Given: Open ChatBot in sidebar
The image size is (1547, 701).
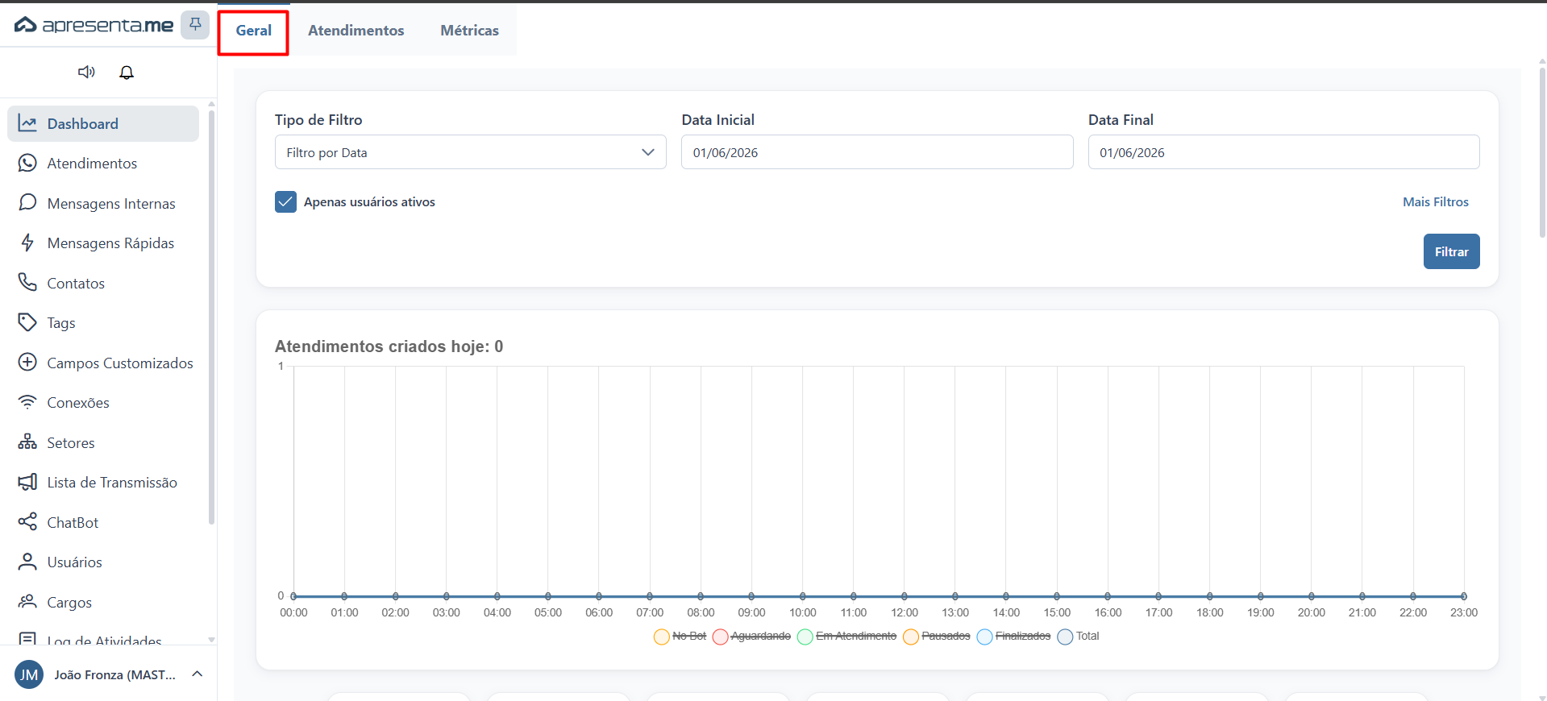Looking at the screenshot, I should coord(103,522).
